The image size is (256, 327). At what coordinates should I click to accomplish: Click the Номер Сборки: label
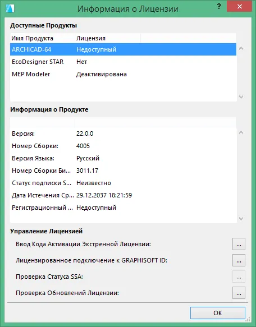(x=35, y=146)
